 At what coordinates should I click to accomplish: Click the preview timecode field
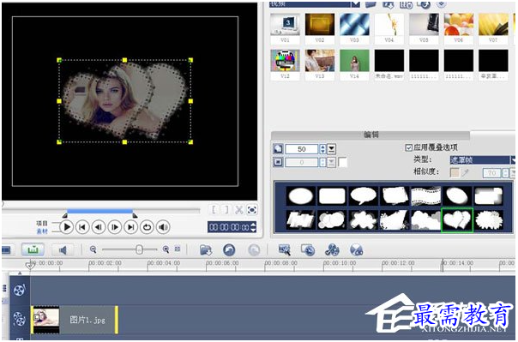click(229, 227)
